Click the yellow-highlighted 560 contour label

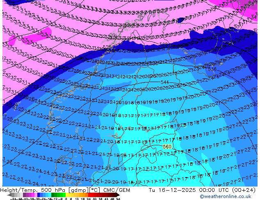[x=167, y=147]
